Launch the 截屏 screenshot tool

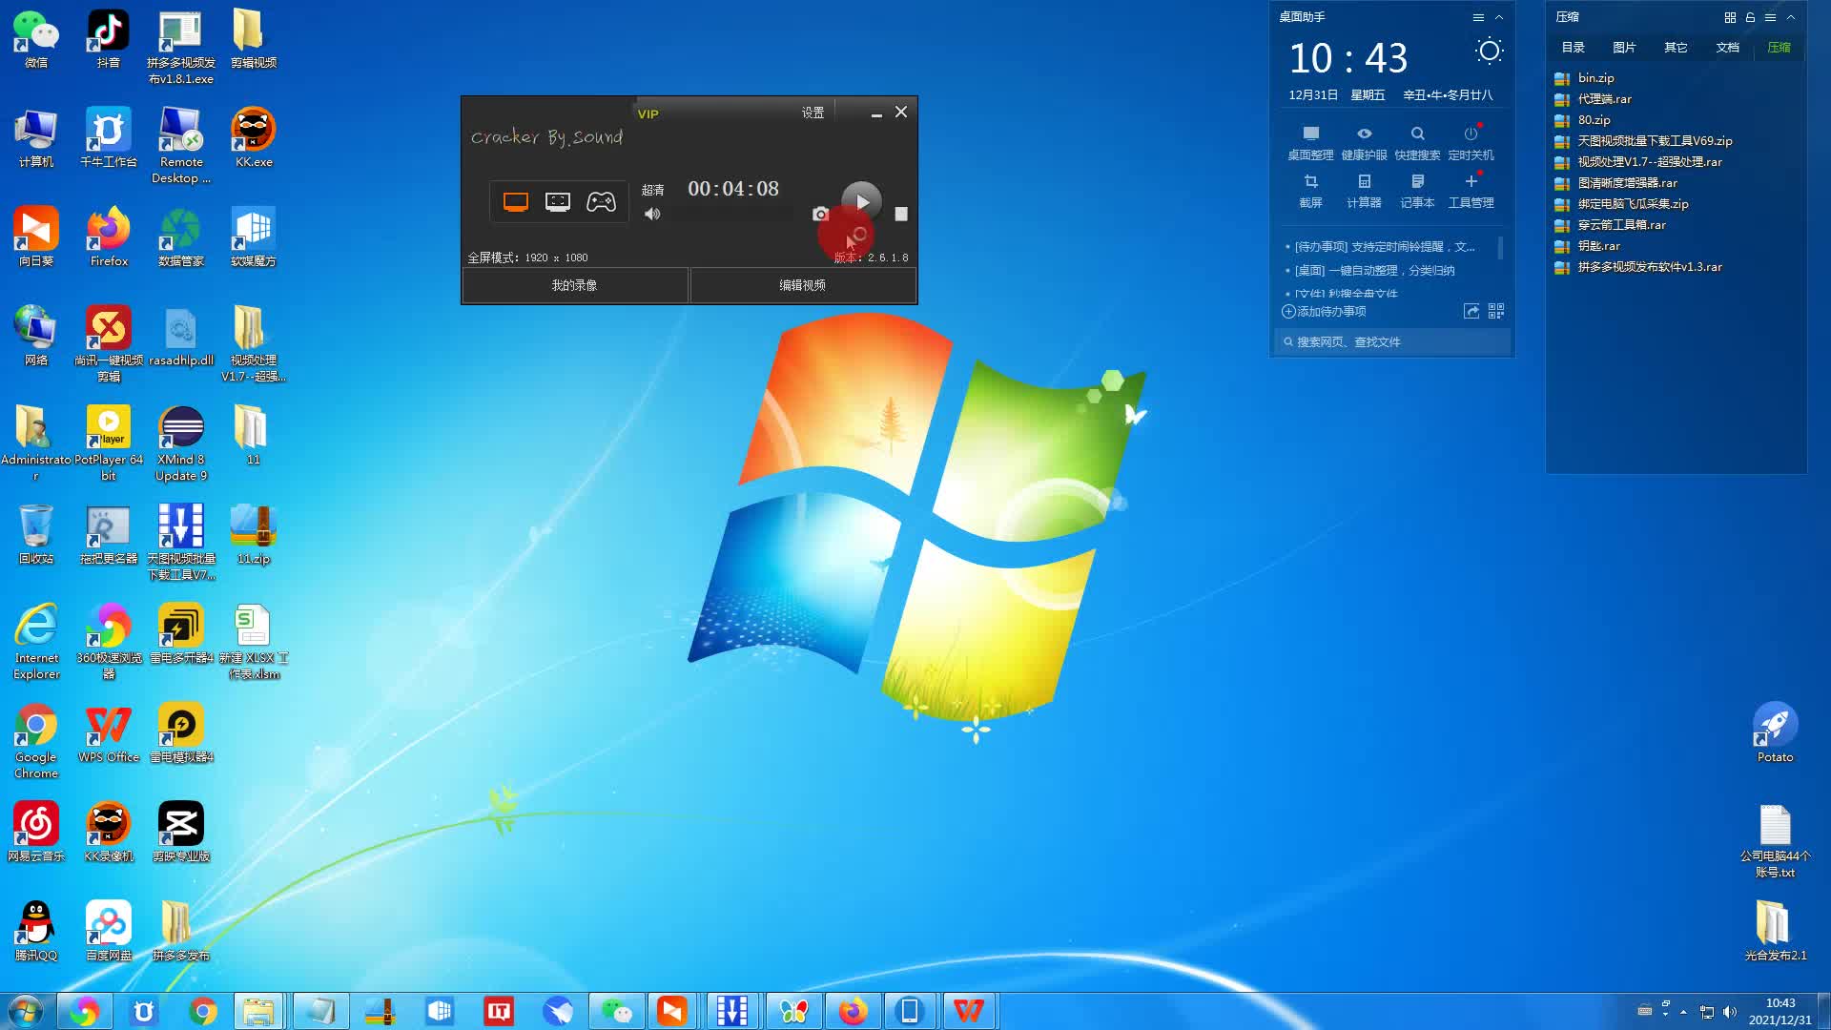tap(1310, 191)
